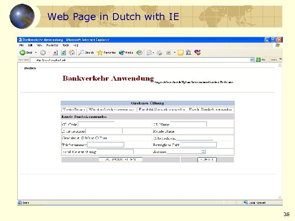Click the address bar URL field
The height and width of the screenshot is (221, 295).
(x=140, y=60)
